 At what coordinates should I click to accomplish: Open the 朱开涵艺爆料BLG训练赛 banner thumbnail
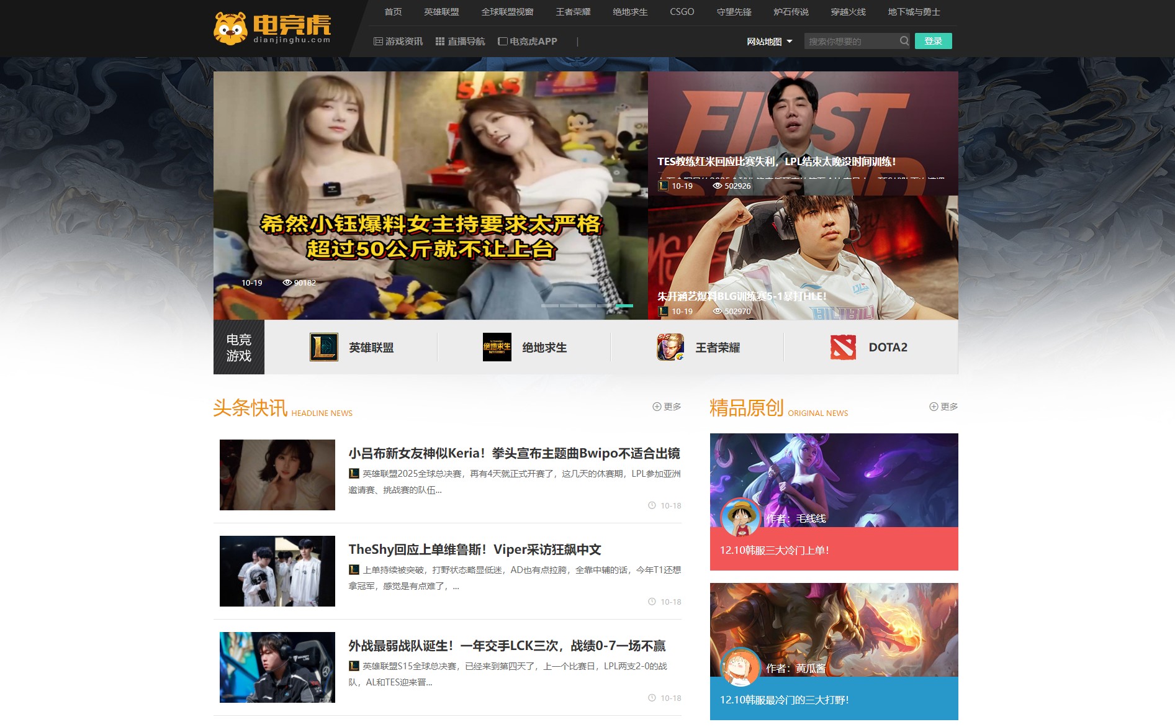(803, 258)
